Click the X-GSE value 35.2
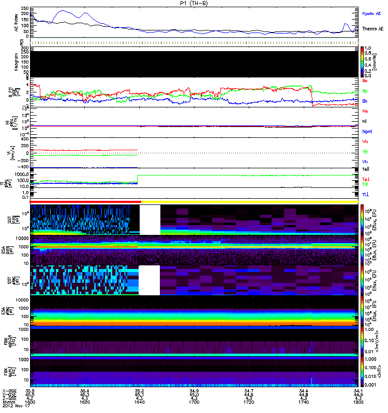 click(139, 391)
